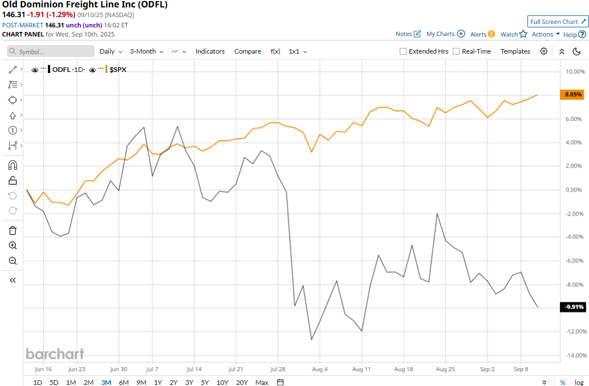Select the 1Y time range
The height and width of the screenshot is (386, 589).
coord(158,382)
